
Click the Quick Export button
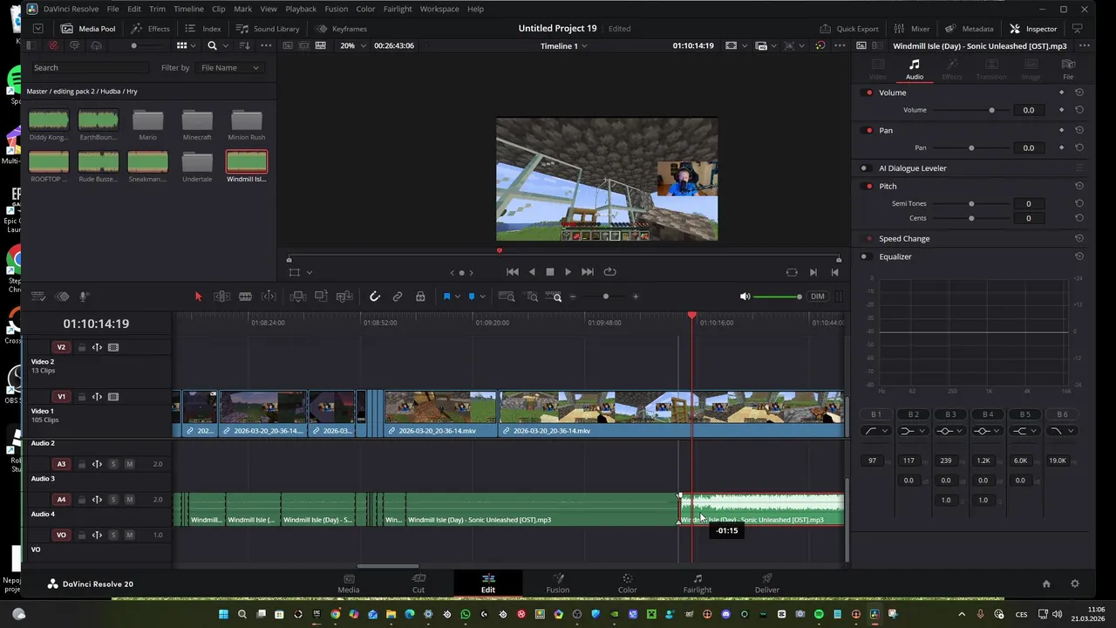point(849,29)
